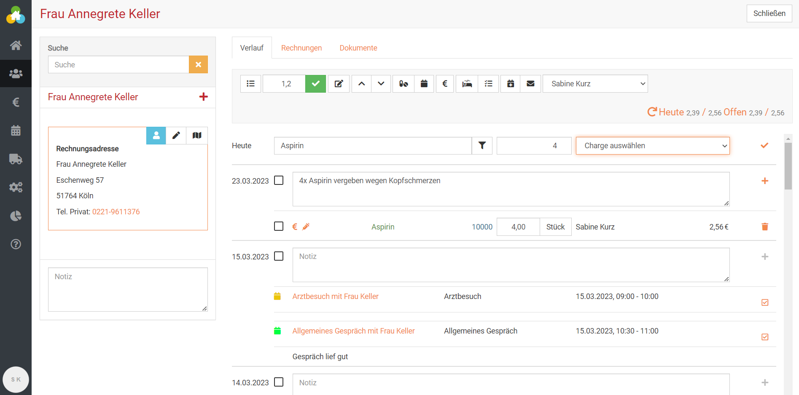The height and width of the screenshot is (395, 799).
Task: Tick the checkbox for 23.03.2023 entry
Action: pyautogui.click(x=279, y=181)
